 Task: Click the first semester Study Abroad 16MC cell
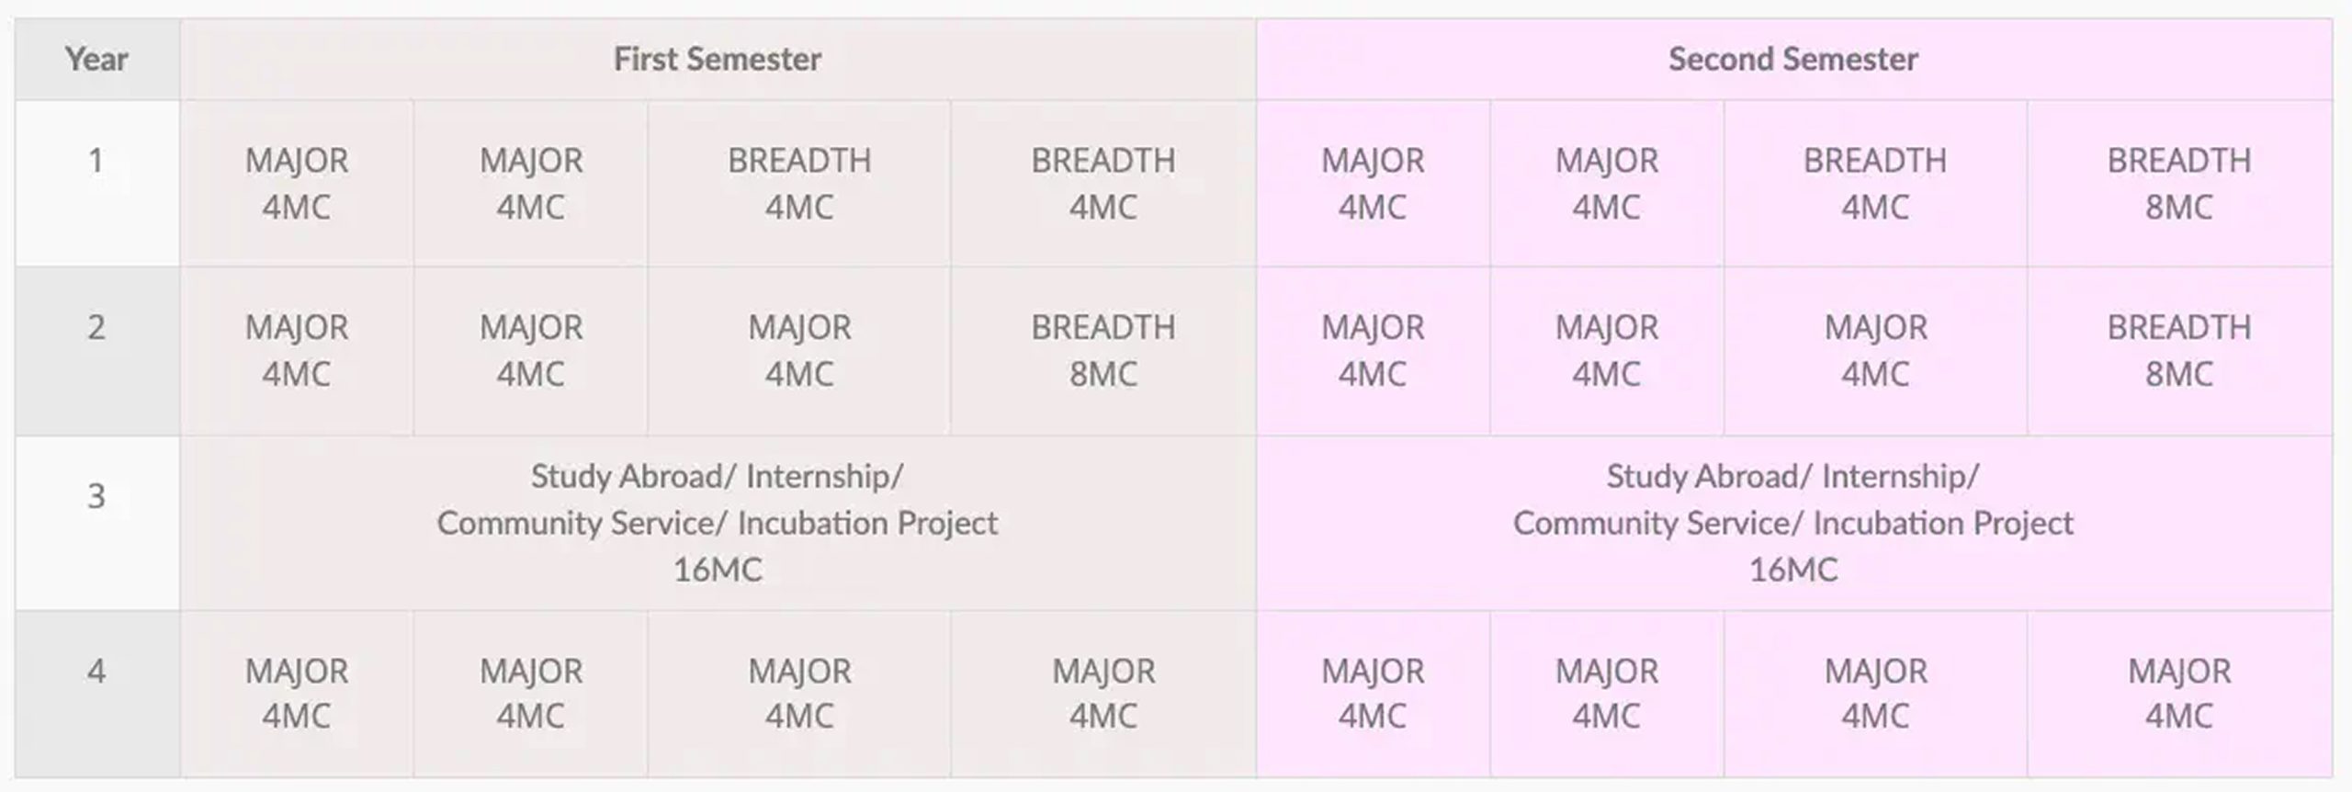[x=718, y=523]
